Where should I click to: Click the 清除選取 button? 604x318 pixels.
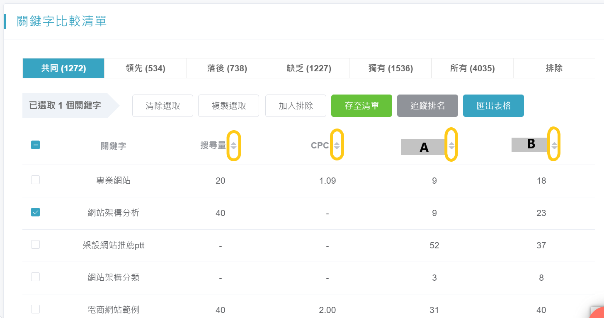[x=163, y=106]
